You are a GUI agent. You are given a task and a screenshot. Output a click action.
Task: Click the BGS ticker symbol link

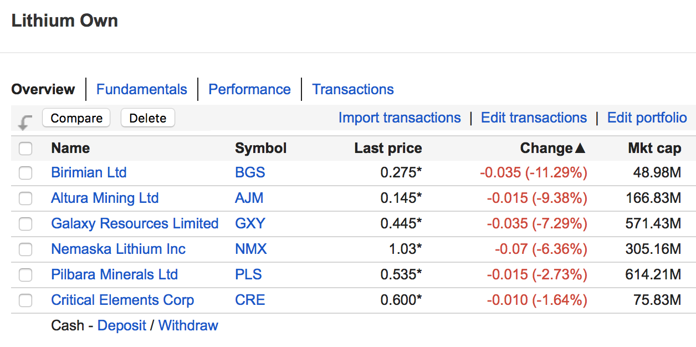click(x=250, y=172)
